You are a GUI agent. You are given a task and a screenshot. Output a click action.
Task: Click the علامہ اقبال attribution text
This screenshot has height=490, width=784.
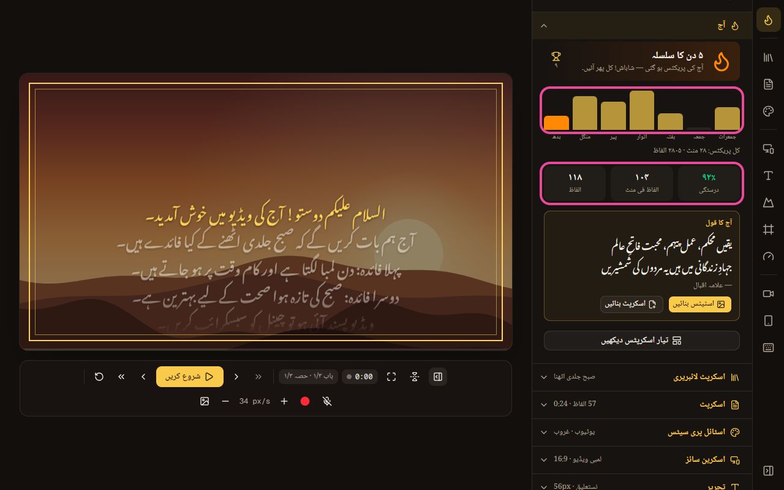click(x=712, y=285)
